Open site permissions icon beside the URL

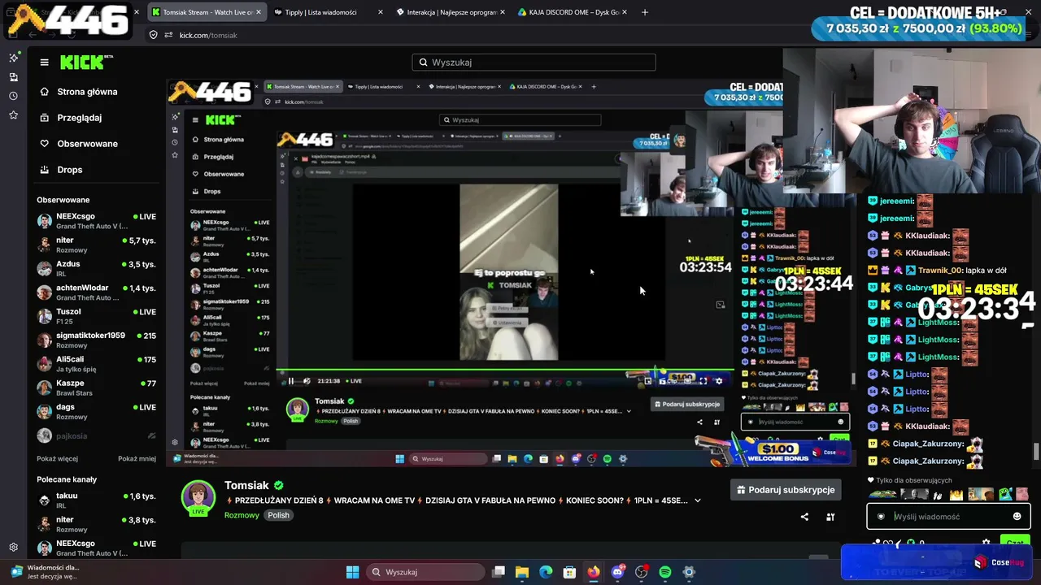click(169, 35)
